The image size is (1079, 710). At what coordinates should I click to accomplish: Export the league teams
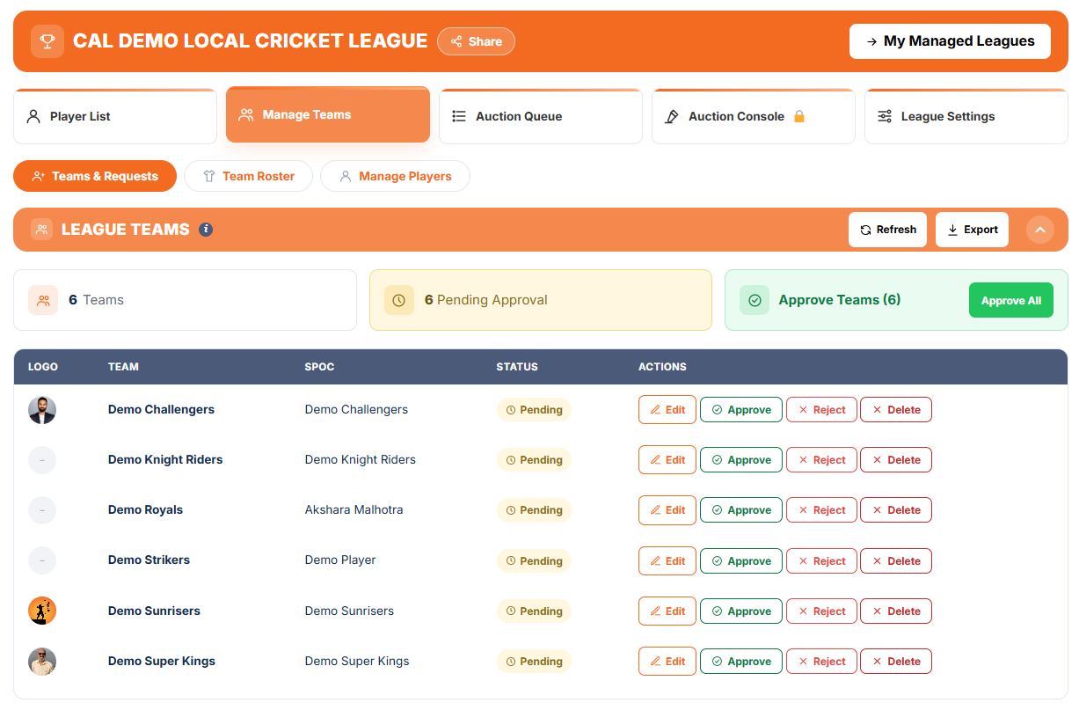tap(972, 230)
